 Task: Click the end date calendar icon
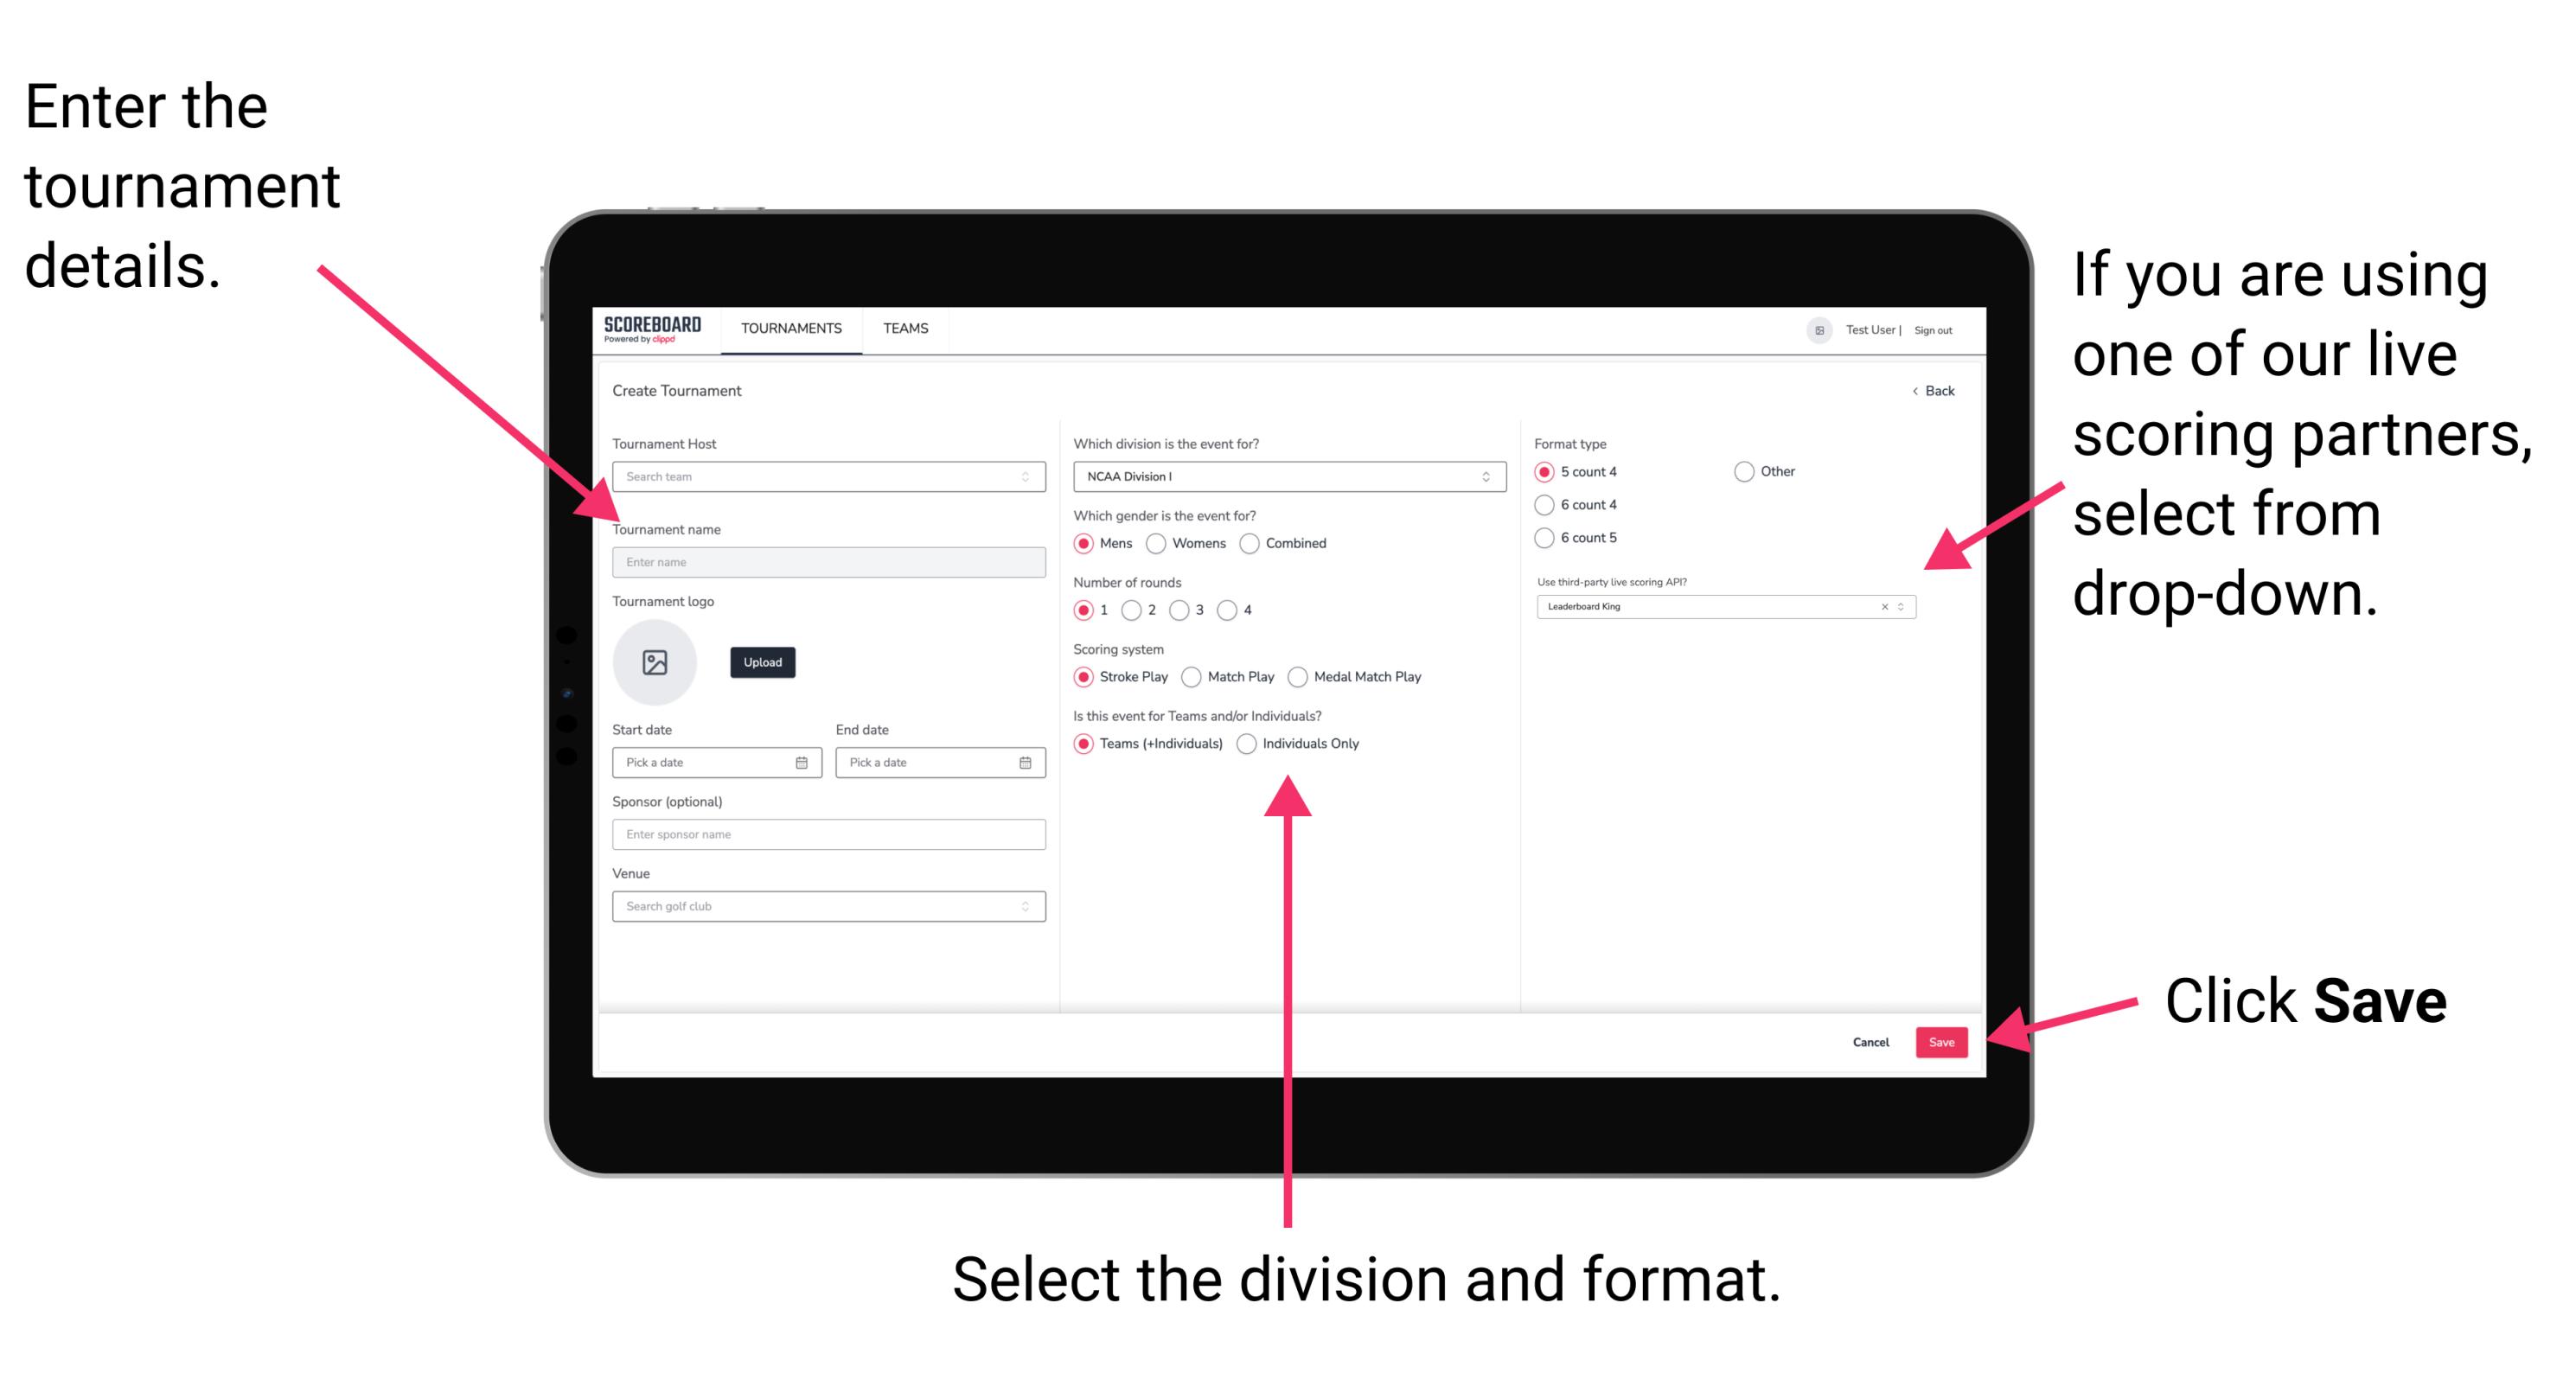(1026, 761)
